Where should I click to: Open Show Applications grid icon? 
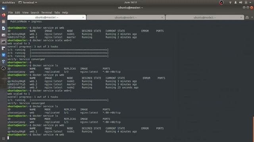tap(4, 138)
